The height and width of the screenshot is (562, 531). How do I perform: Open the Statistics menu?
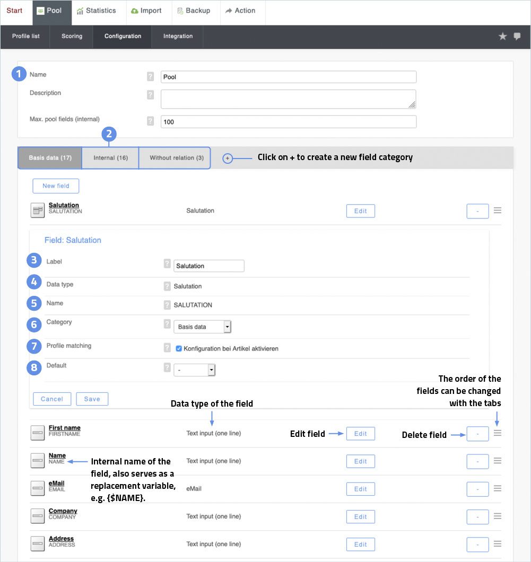pyautogui.click(x=96, y=11)
